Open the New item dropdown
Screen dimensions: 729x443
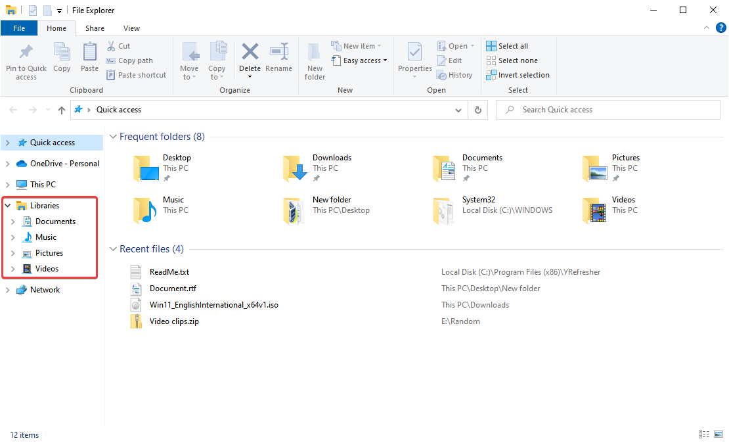tap(356, 46)
